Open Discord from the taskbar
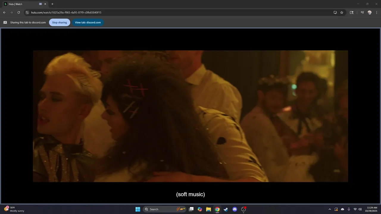This screenshot has height=214, width=381. (235, 209)
